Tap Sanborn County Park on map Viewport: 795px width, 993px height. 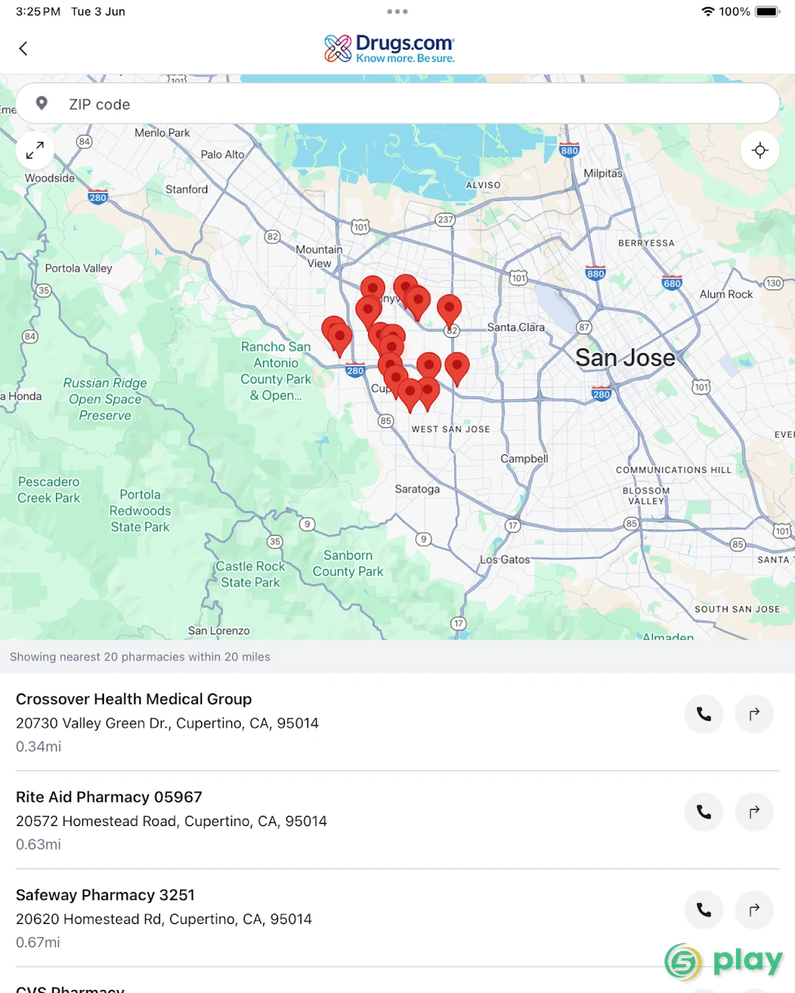pyautogui.click(x=348, y=564)
